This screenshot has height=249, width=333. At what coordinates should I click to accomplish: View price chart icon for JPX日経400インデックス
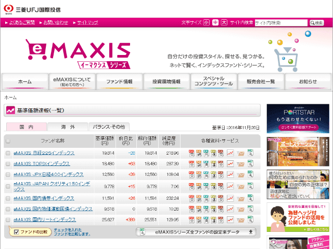(x=230, y=174)
